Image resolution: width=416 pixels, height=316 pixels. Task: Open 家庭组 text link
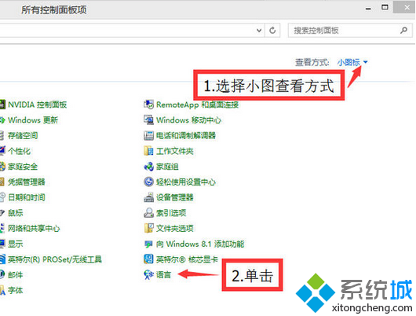tap(167, 167)
